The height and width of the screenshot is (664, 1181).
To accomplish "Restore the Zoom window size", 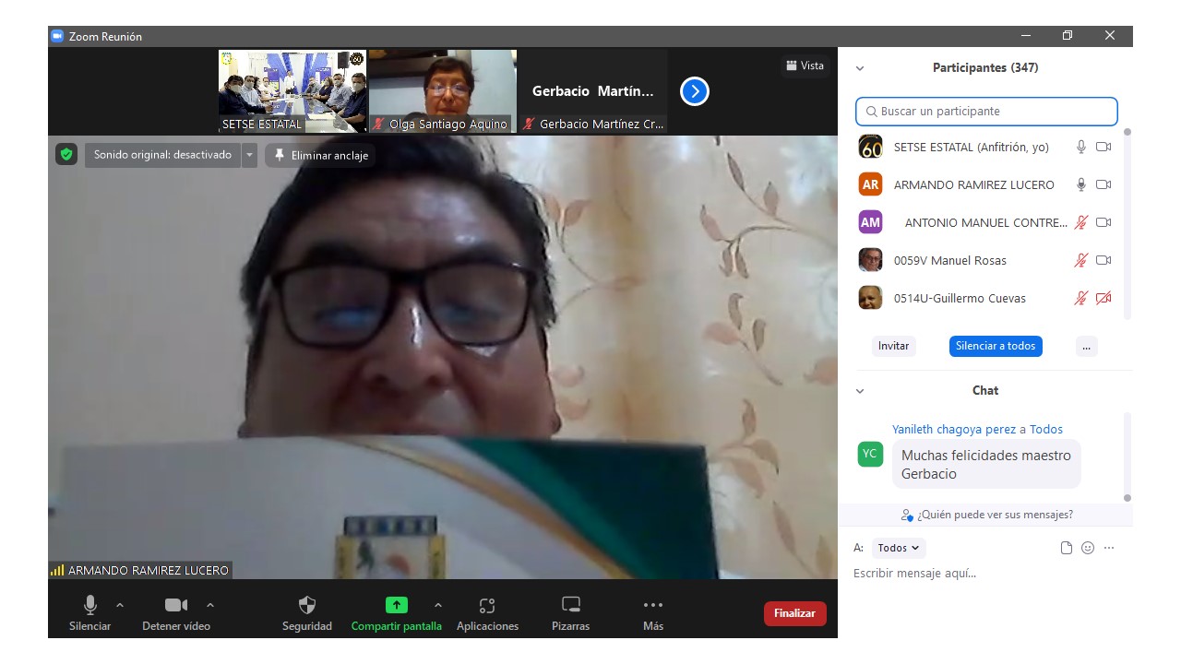I will click(x=1068, y=36).
